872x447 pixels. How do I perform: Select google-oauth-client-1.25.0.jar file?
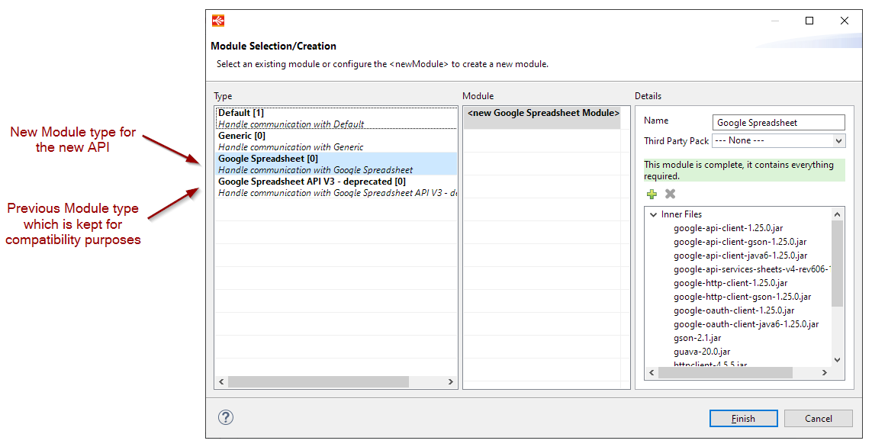point(733,310)
